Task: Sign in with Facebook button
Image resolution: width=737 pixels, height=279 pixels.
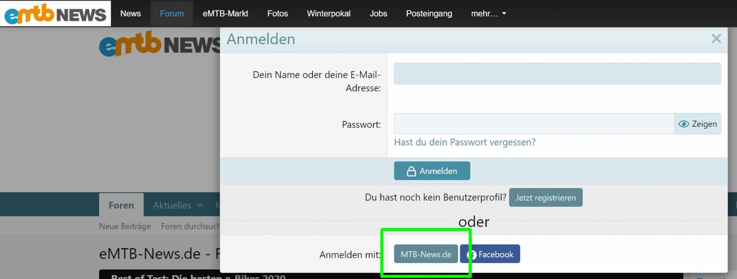Action: point(490,254)
